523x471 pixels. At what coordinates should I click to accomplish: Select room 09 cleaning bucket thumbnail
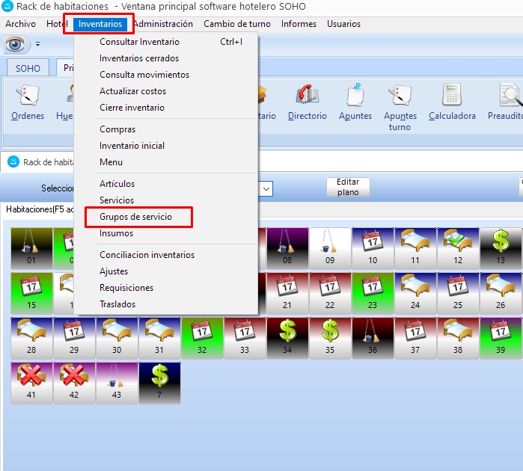(330, 247)
